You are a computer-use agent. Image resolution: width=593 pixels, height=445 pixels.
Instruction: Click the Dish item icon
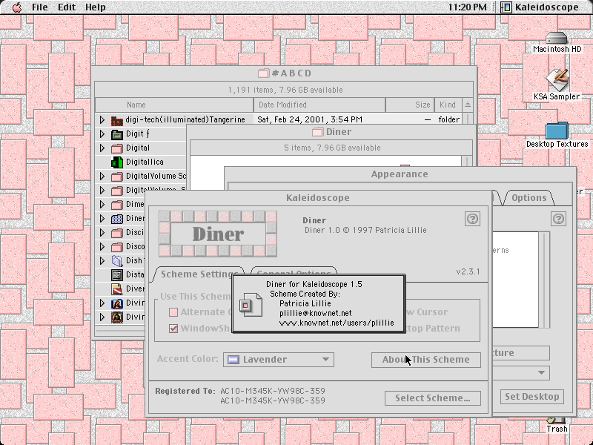[117, 261]
